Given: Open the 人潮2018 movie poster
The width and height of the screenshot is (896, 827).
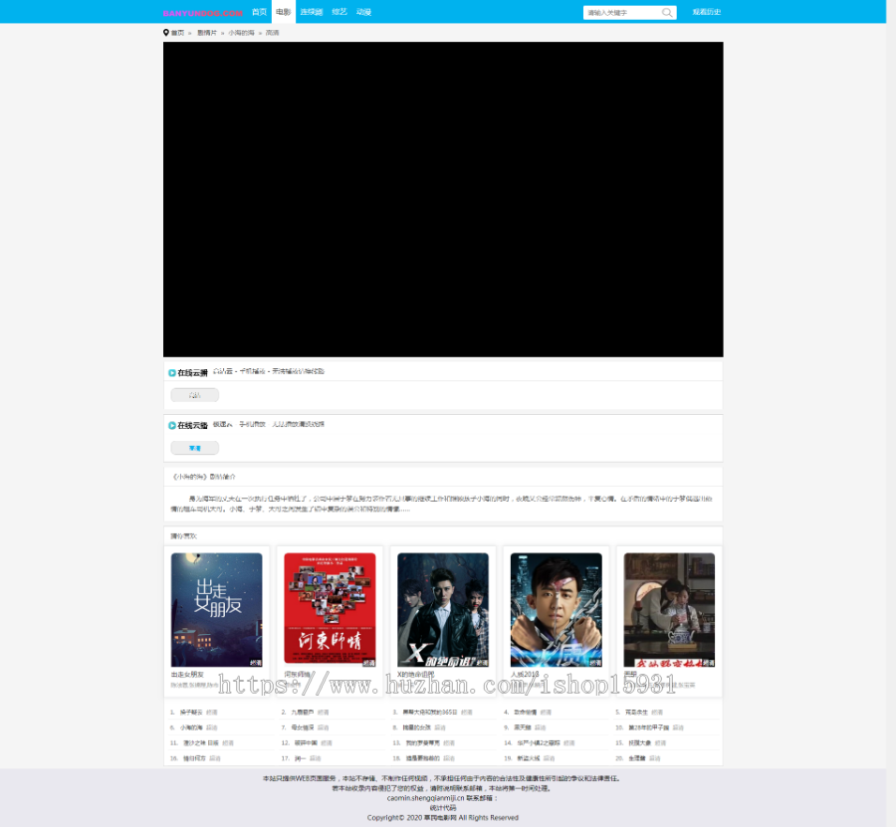Looking at the screenshot, I should [556, 610].
